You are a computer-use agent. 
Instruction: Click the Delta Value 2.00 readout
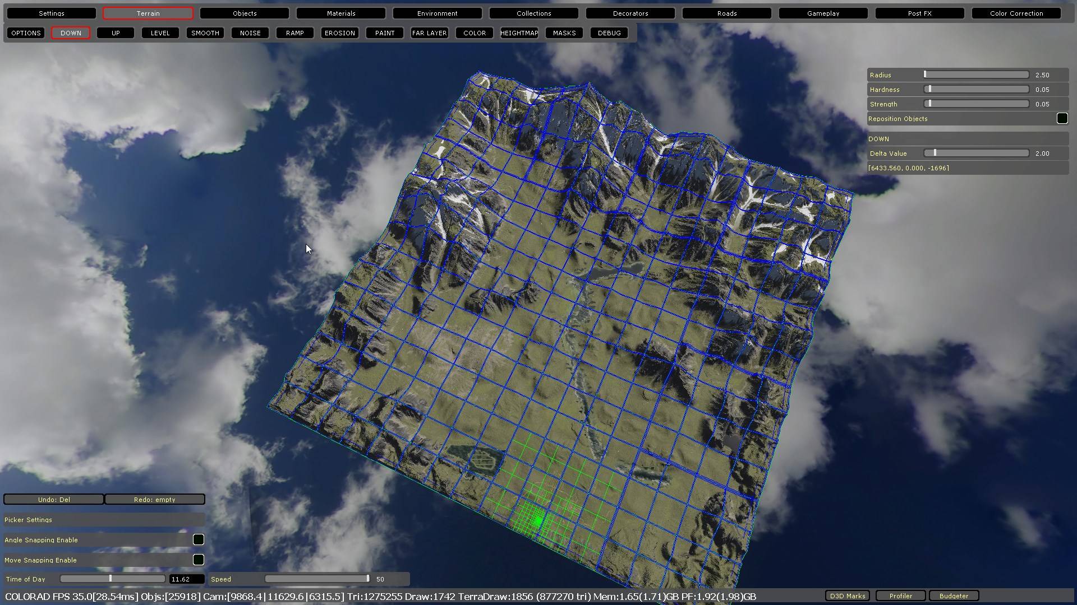tap(1042, 153)
